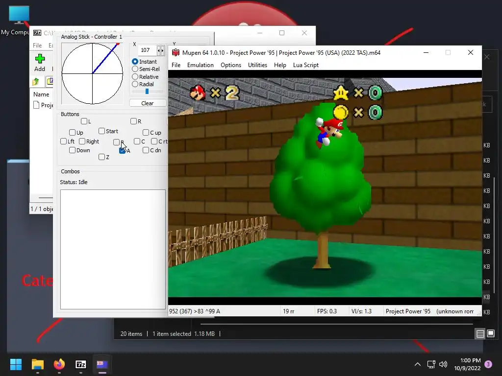Viewport: 502px width, 376px height.
Task: Switch Explorer to large thumbnails view
Action: [491, 334]
